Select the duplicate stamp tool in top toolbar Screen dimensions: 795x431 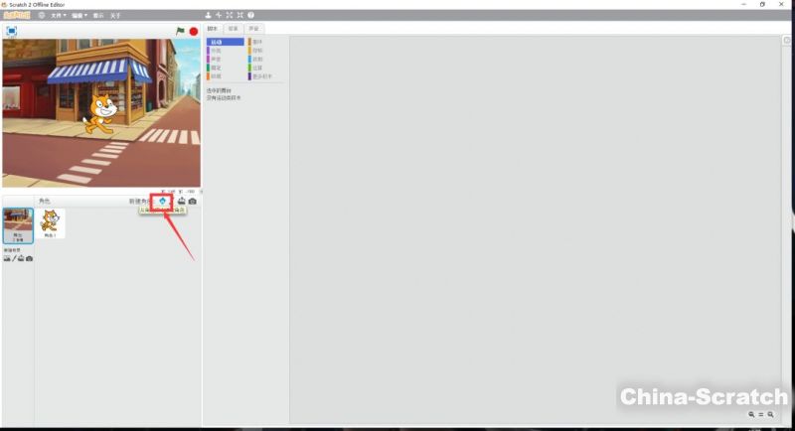point(208,16)
